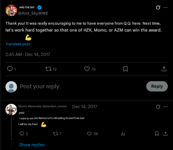View analytics for Momo's reply

pos(123,134)
